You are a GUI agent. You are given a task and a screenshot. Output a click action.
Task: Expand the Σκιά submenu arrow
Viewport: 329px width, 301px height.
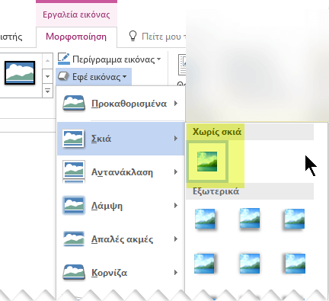[176, 139]
